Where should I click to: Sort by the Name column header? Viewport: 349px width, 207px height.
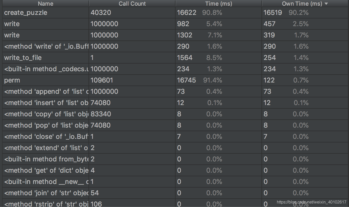click(x=46, y=4)
